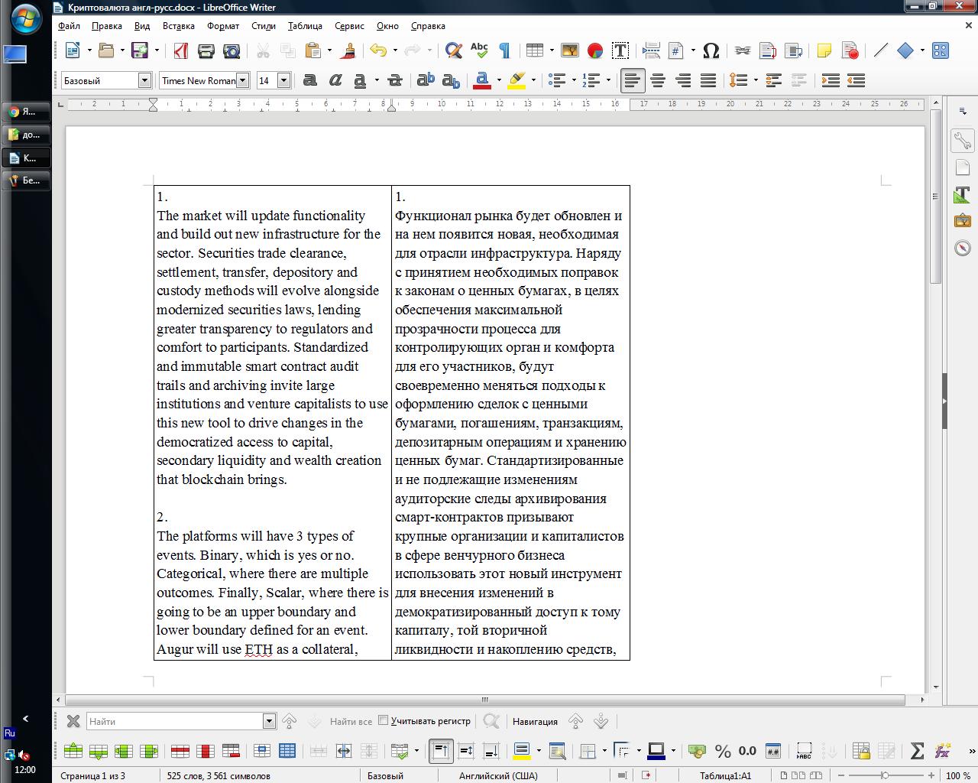Click language 'Английский (США)' in status bar
Image resolution: width=978 pixels, height=783 pixels.
[498, 775]
